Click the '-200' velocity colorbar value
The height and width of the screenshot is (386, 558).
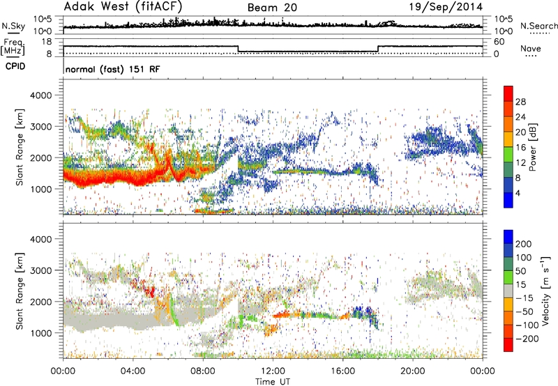click(x=527, y=339)
